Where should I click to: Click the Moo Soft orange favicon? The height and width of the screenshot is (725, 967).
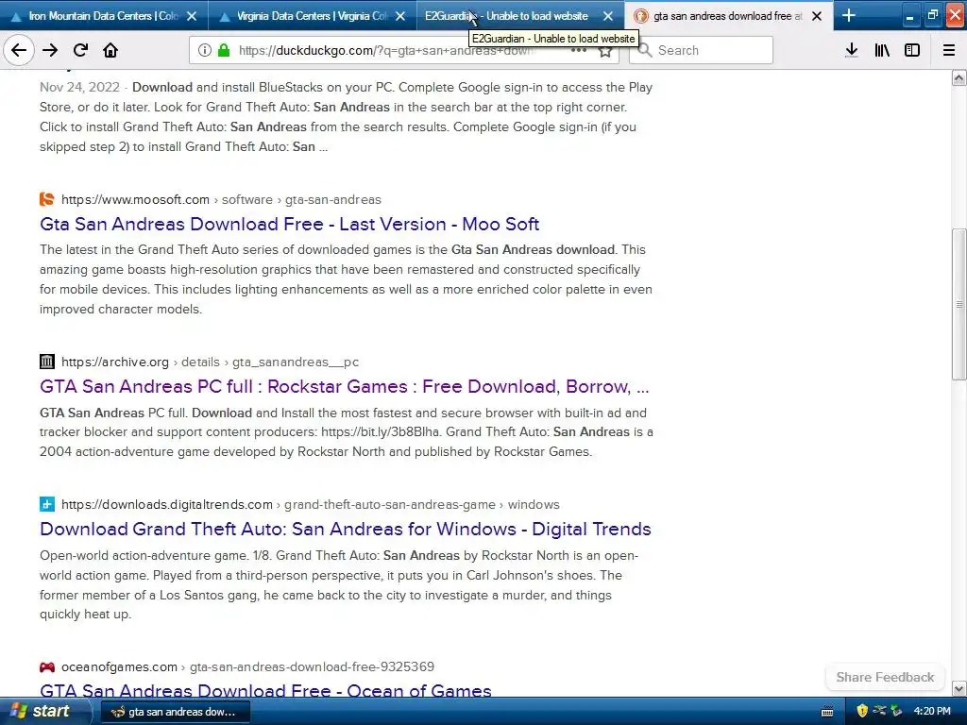47,199
